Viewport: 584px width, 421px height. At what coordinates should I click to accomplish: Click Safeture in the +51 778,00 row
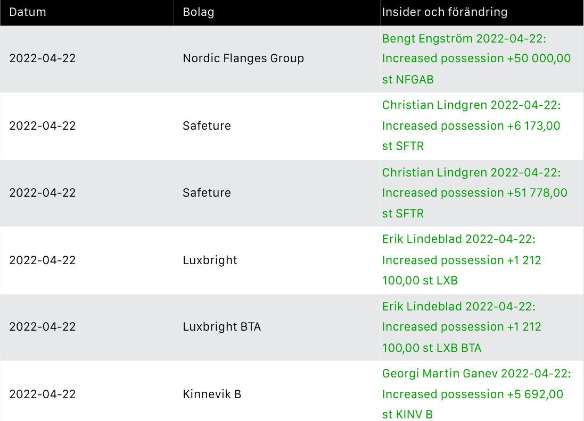pyautogui.click(x=207, y=193)
